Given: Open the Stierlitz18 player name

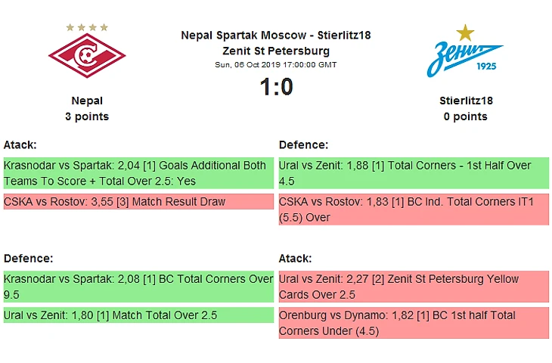Looking at the screenshot, I should point(466,101).
